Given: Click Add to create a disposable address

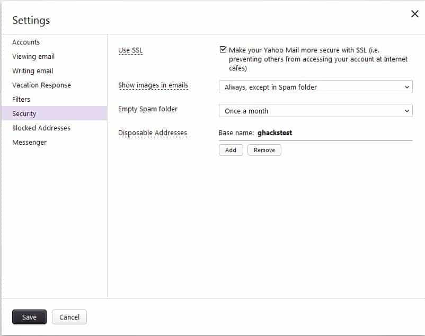Looking at the screenshot, I should (231, 150).
